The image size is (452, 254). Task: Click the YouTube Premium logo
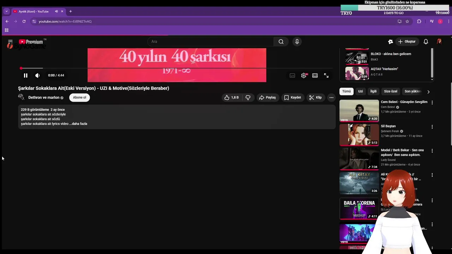[31, 42]
